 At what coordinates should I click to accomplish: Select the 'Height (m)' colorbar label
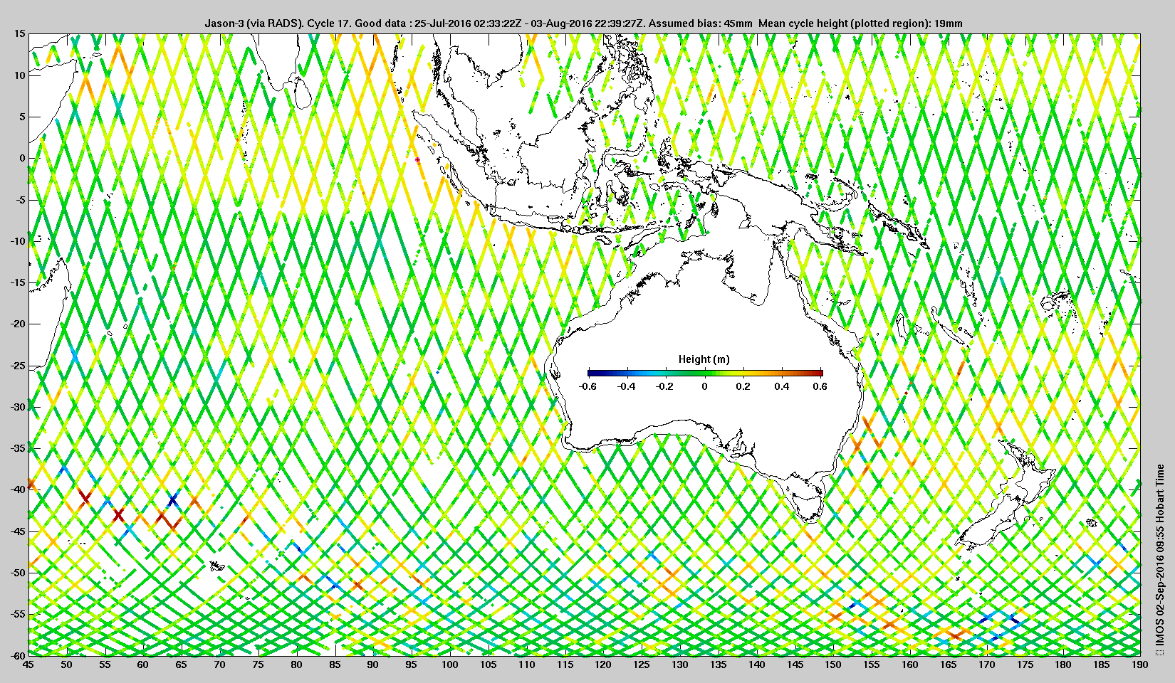[704, 359]
